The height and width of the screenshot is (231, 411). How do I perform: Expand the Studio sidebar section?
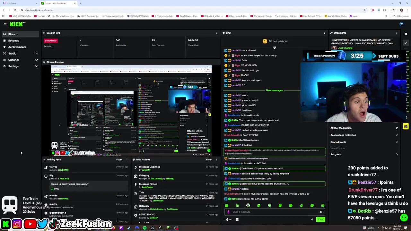pos(21,53)
